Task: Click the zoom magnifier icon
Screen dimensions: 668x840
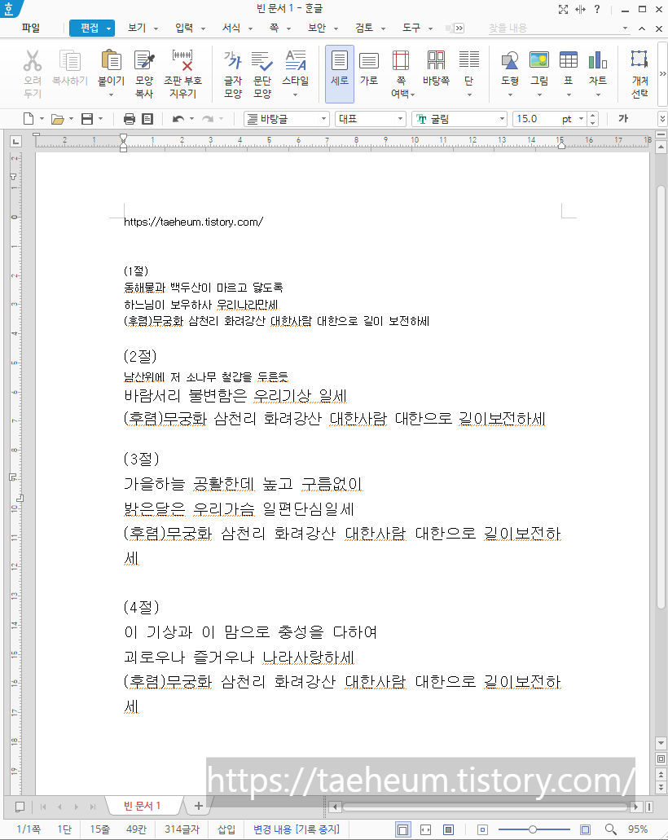Action: coord(610,830)
